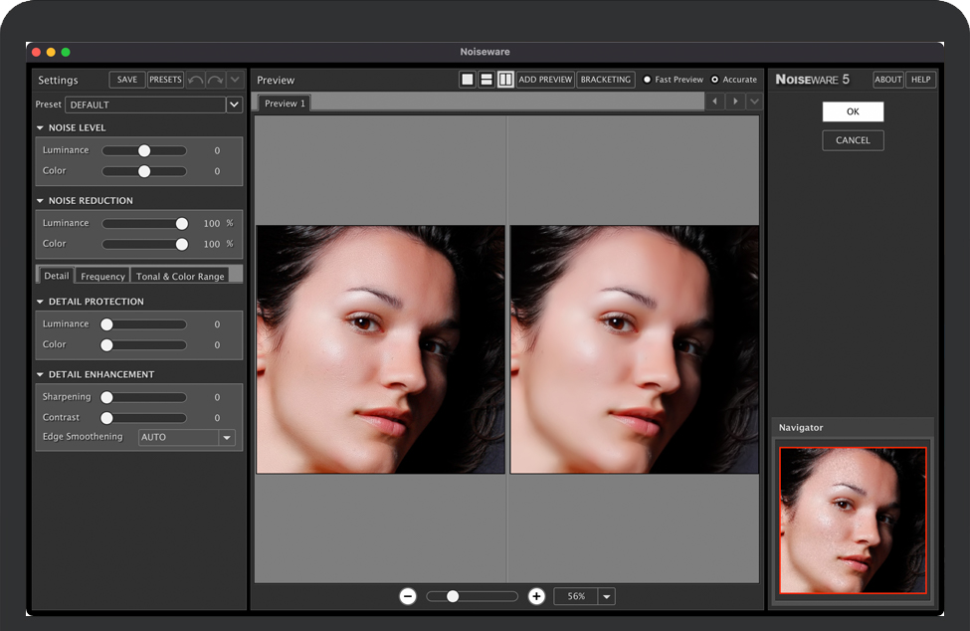
Task: Click the zoom in plus icon
Action: coord(536,596)
